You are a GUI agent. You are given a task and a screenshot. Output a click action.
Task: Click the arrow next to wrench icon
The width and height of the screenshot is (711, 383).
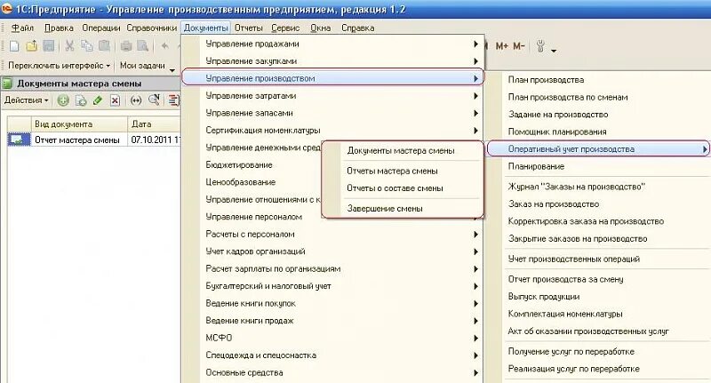click(554, 51)
